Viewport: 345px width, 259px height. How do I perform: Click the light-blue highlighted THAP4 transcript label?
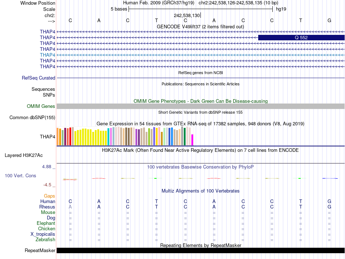click(48, 55)
